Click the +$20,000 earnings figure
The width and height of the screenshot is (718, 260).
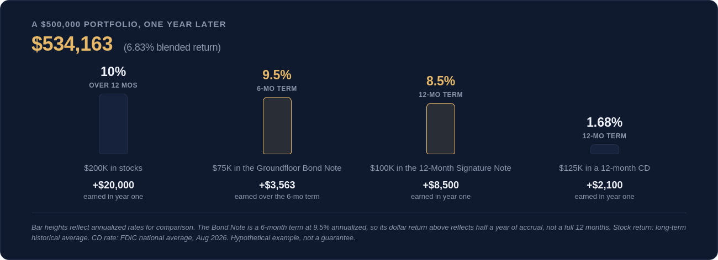pos(113,185)
